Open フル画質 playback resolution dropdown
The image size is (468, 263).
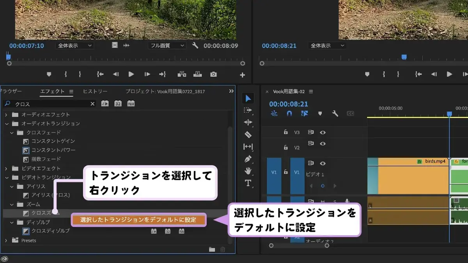pyautogui.click(x=167, y=46)
